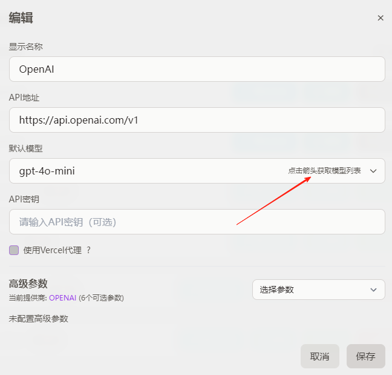The height and width of the screenshot is (375, 392).
Task: Open the 选择参数 dropdown
Action: [318, 290]
